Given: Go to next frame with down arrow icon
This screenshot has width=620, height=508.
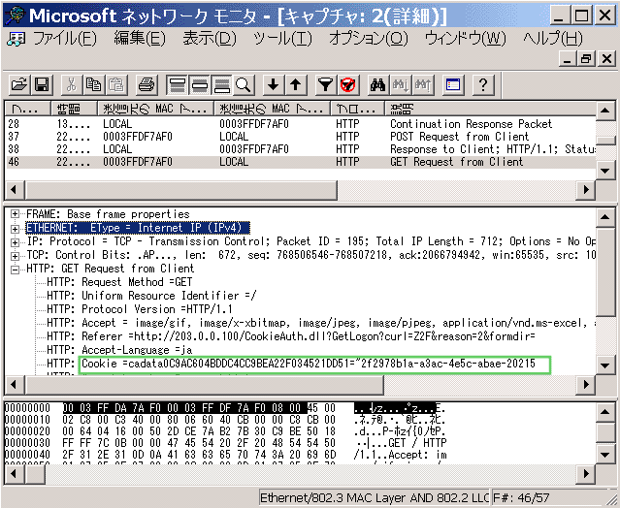Looking at the screenshot, I should tap(274, 85).
